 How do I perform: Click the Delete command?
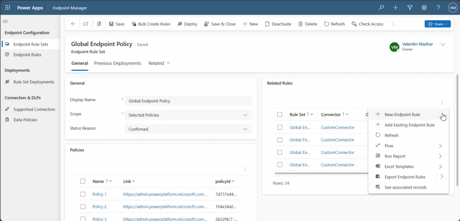coord(308,24)
